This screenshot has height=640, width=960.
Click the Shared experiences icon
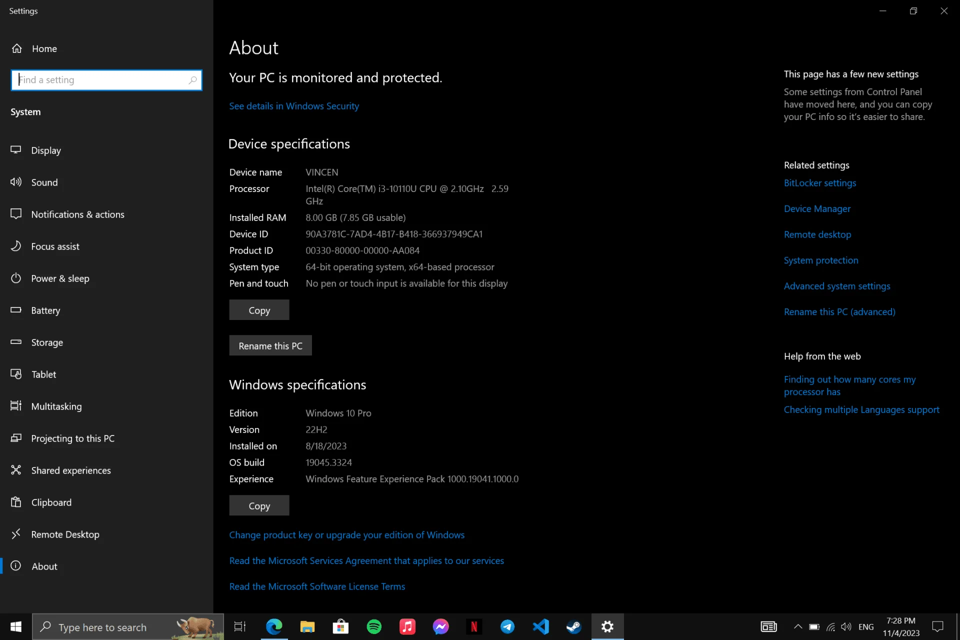point(16,470)
